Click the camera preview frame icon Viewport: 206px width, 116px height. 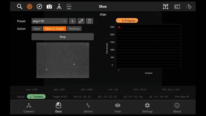[177, 6]
